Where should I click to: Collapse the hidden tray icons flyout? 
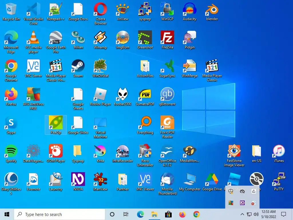click(x=242, y=214)
